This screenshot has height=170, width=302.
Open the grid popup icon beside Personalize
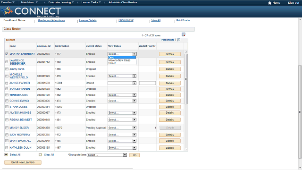click(178, 40)
